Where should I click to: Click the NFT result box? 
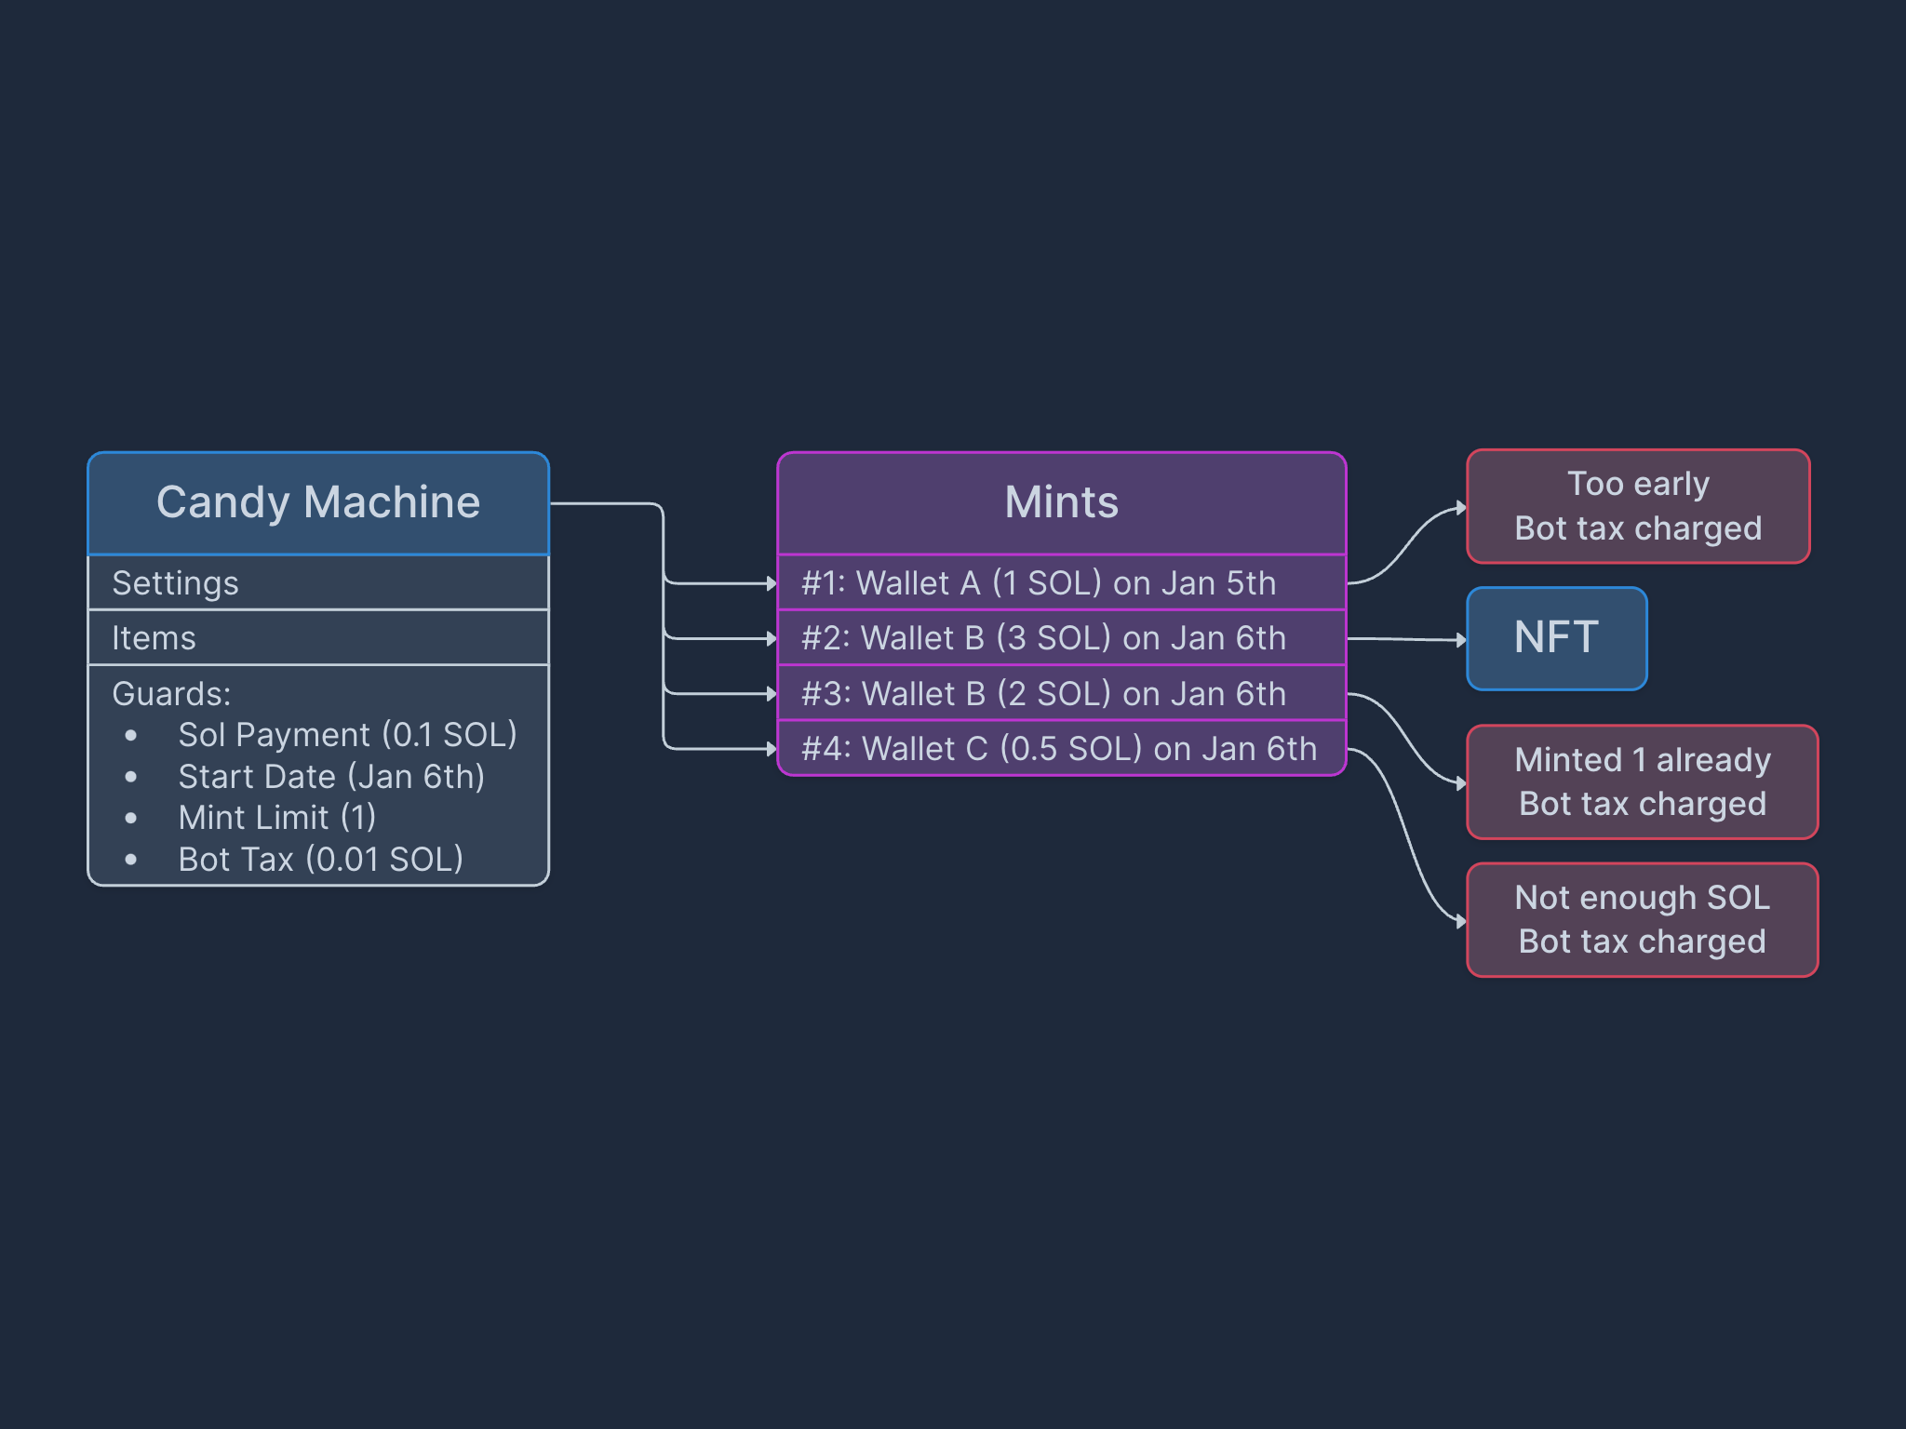pos(1557,639)
